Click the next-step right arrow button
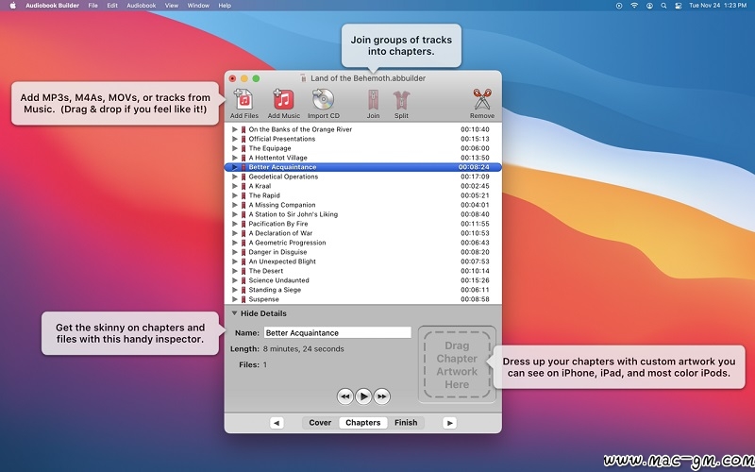Image resolution: width=755 pixels, height=472 pixels. point(450,423)
